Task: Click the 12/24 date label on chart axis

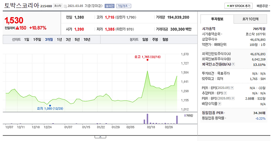Action: [x=47, y=127]
